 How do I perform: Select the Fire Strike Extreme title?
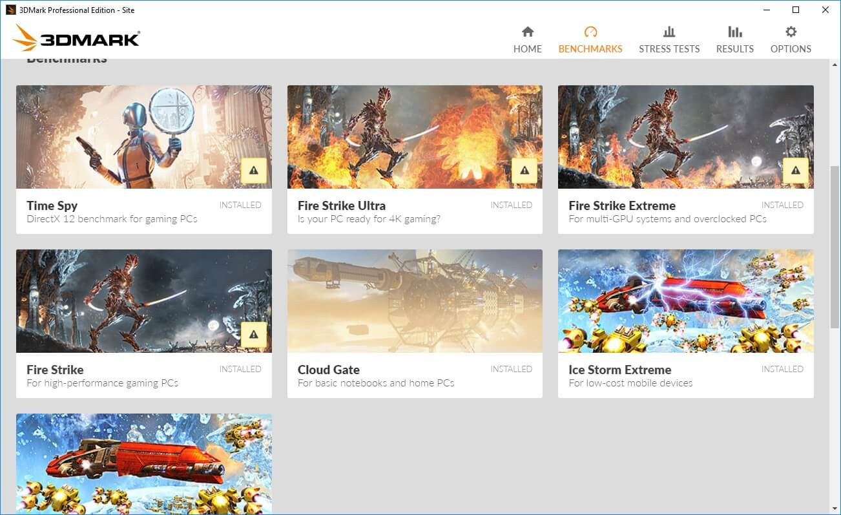(622, 205)
